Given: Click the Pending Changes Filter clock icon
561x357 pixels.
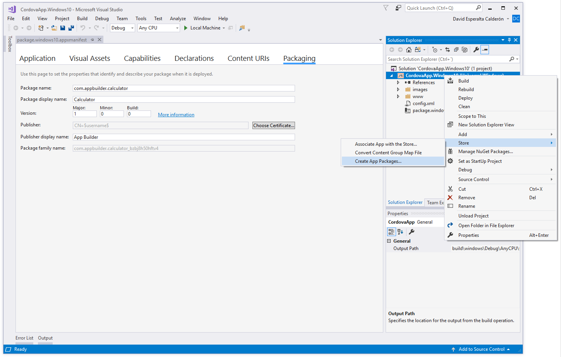Looking at the screenshot, I should pos(435,50).
